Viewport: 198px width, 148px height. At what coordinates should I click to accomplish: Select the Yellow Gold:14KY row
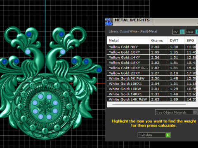click(x=151, y=58)
